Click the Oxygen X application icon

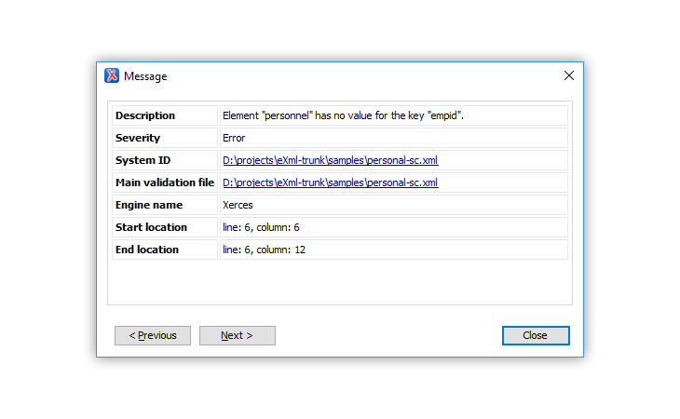click(112, 75)
